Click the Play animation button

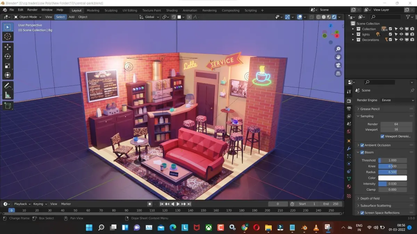178,204
